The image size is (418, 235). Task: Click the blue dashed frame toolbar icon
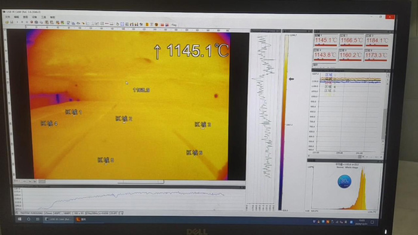(122, 24)
